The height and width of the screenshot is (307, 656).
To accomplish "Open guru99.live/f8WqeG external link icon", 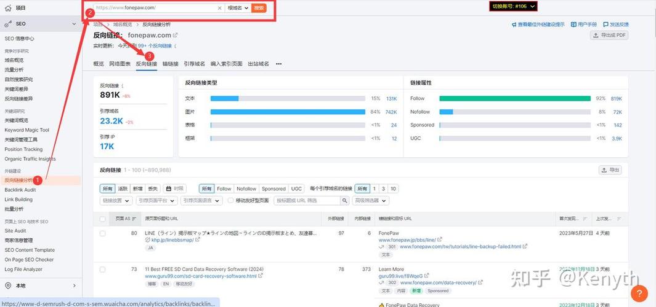I will point(426,276).
